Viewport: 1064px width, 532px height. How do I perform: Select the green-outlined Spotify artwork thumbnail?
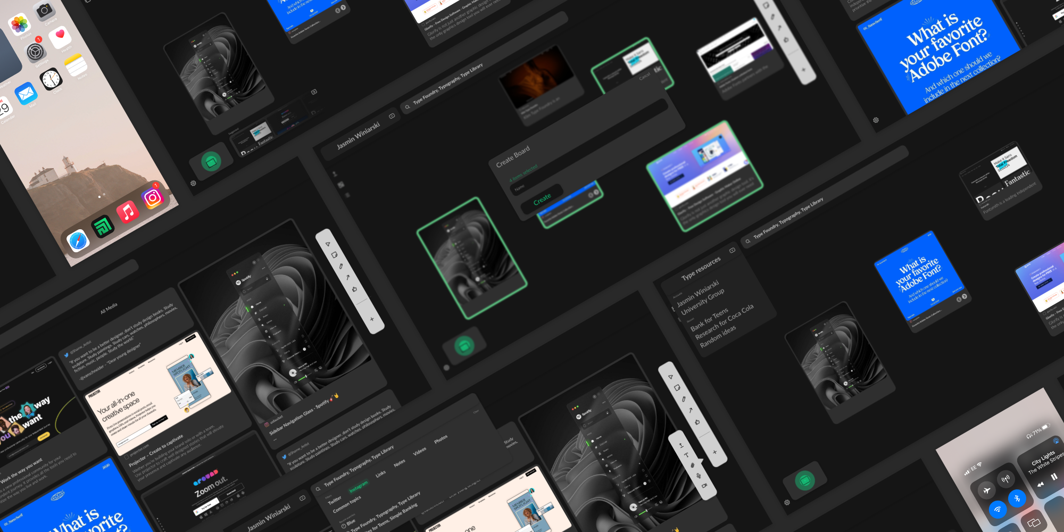[471, 258]
